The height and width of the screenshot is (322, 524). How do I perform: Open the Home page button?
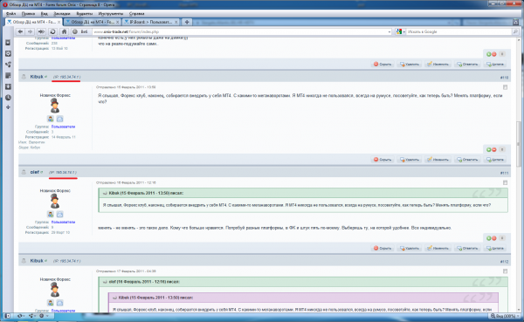click(64, 31)
